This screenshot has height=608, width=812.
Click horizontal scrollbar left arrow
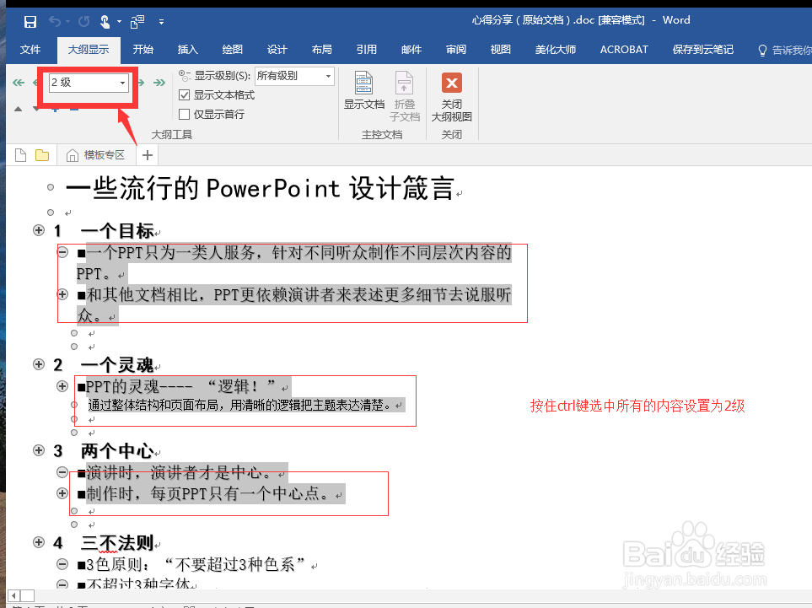(x=14, y=595)
